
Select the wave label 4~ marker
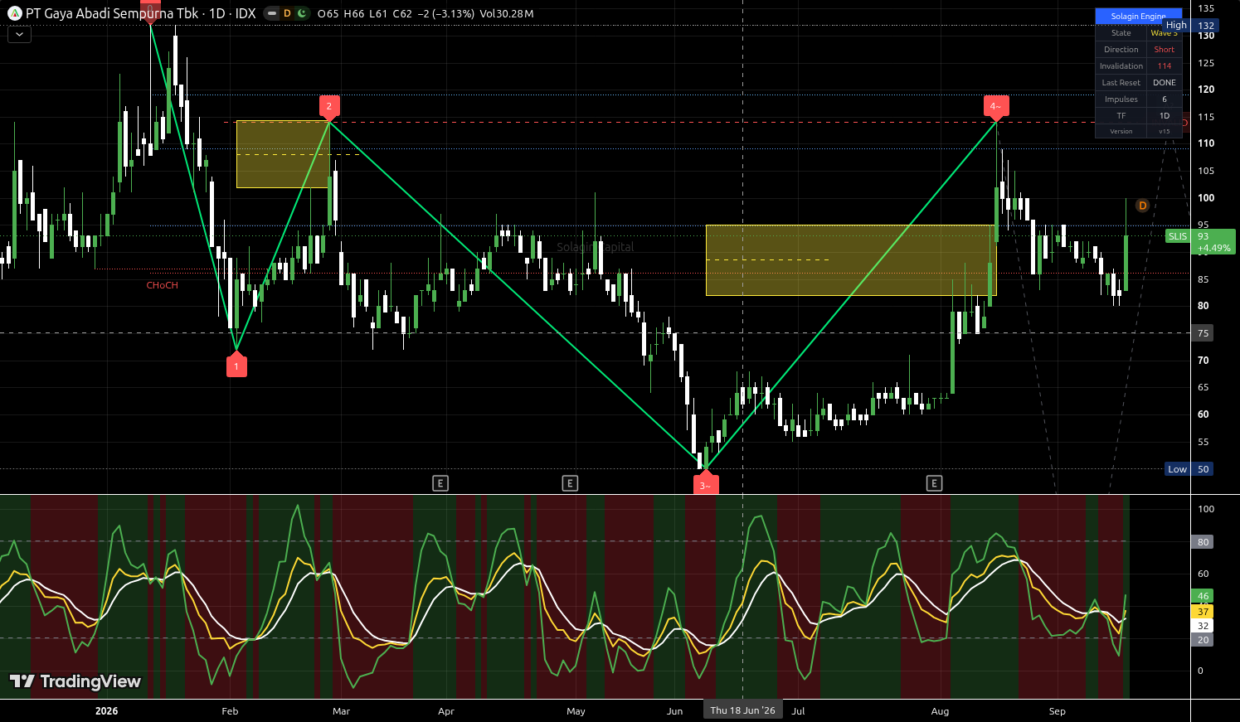pos(996,107)
